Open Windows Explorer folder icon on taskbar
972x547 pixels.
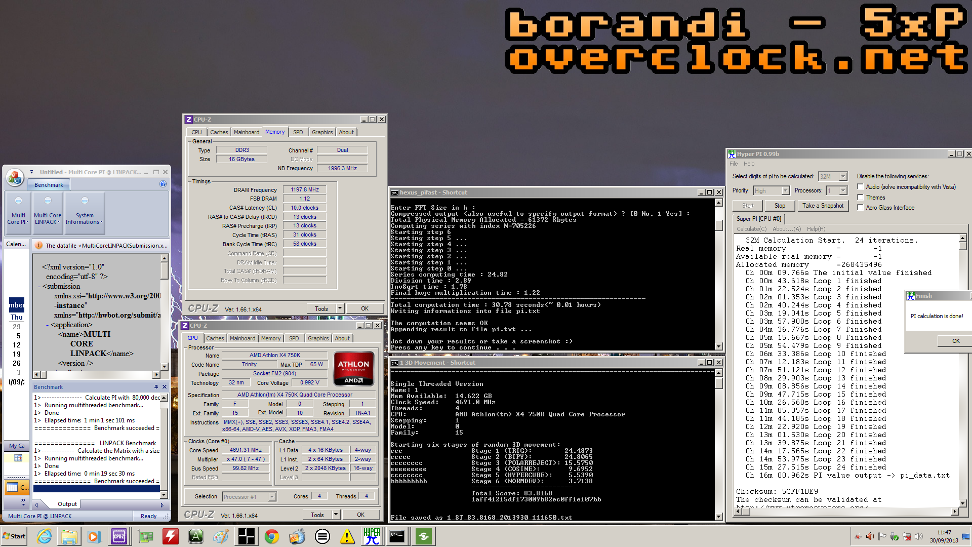[x=69, y=536]
